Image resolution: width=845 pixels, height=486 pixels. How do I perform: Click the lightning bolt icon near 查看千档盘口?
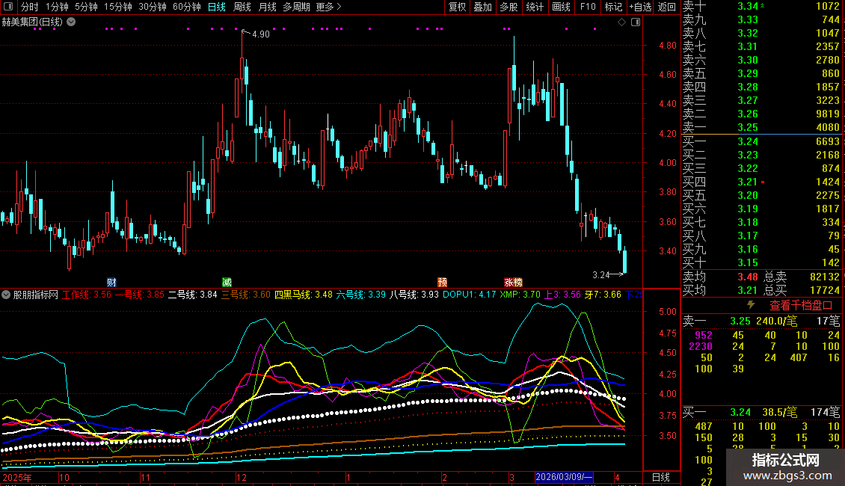(752, 305)
